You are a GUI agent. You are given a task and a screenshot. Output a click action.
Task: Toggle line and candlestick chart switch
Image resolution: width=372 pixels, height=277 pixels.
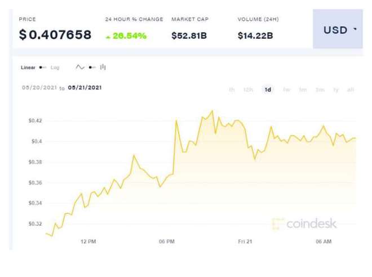pos(92,68)
